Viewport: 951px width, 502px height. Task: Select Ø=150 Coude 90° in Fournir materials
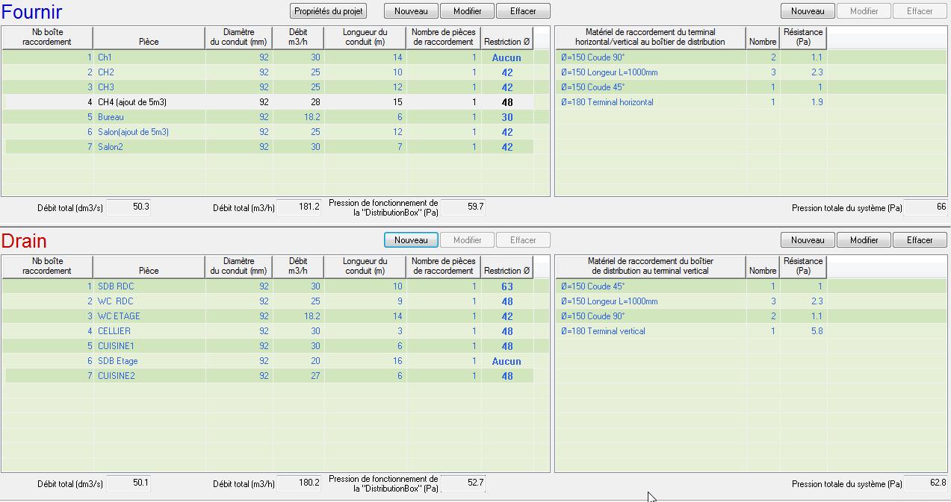751,57
